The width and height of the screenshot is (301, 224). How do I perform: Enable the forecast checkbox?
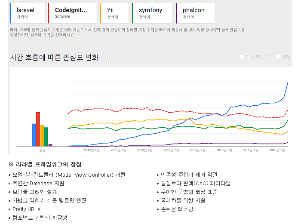click(278, 57)
